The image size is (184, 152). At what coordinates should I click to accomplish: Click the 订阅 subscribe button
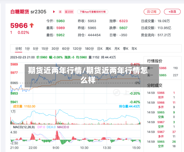pos(152,12)
